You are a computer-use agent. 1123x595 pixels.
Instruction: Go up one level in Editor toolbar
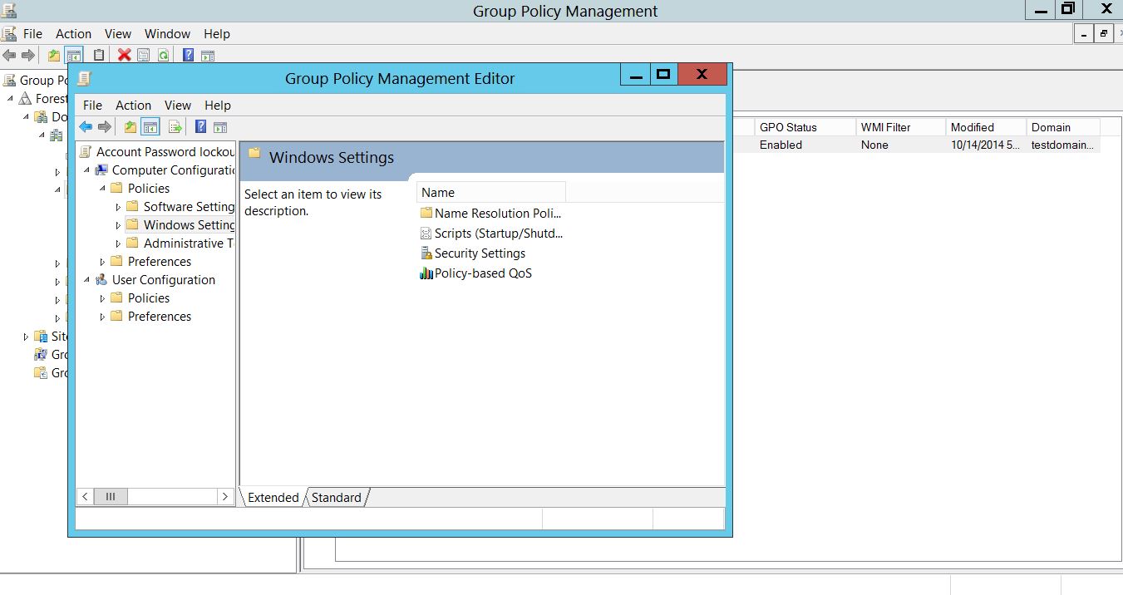tap(130, 127)
